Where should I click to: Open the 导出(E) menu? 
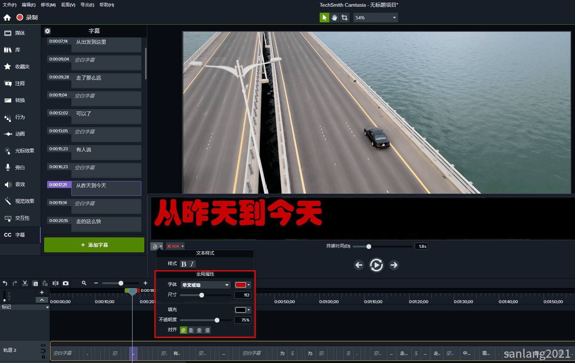pos(87,5)
